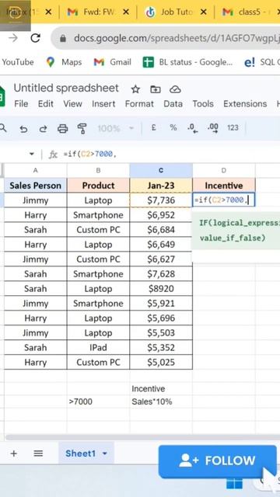Viewport: 280px width, 497px height.
Task: Click the move to folder icon
Action: coord(156,89)
